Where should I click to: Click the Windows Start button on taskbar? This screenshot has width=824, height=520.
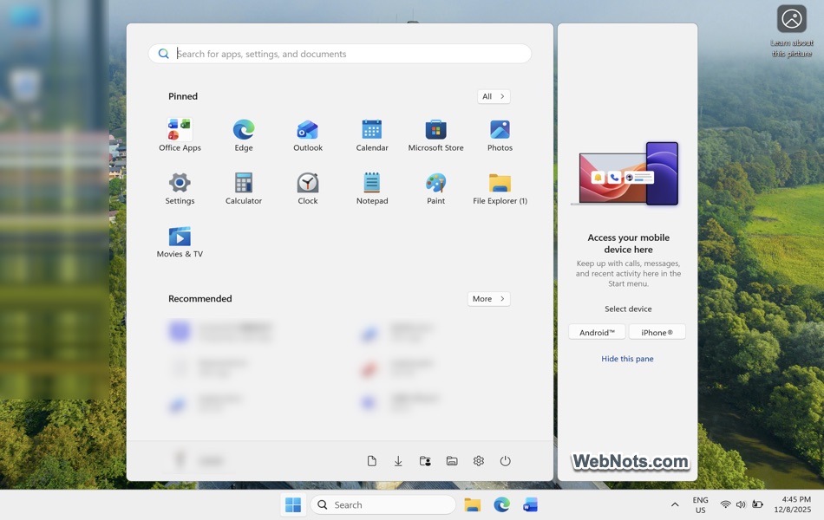click(x=292, y=504)
